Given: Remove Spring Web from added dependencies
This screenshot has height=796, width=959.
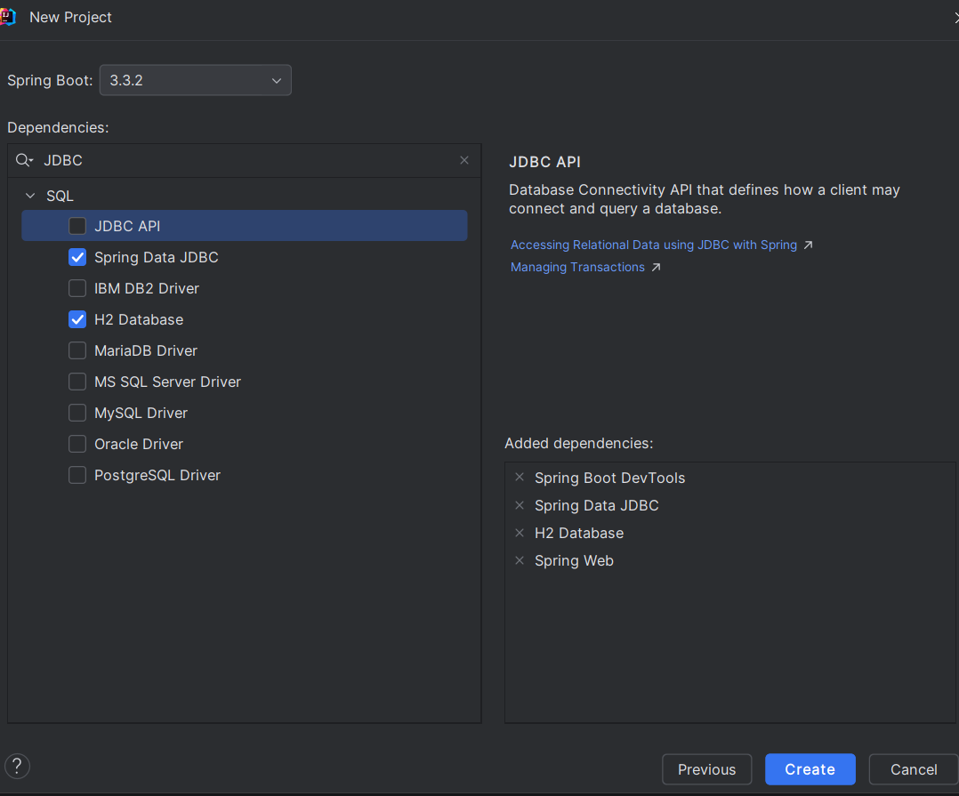Looking at the screenshot, I should [520, 560].
